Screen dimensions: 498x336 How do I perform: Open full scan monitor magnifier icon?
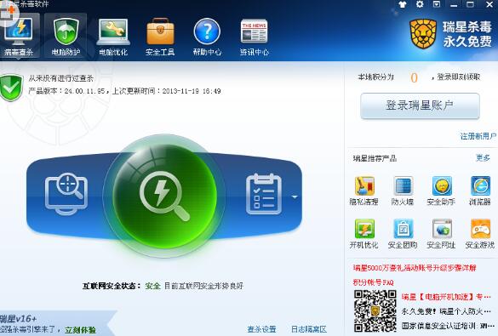pos(66,194)
